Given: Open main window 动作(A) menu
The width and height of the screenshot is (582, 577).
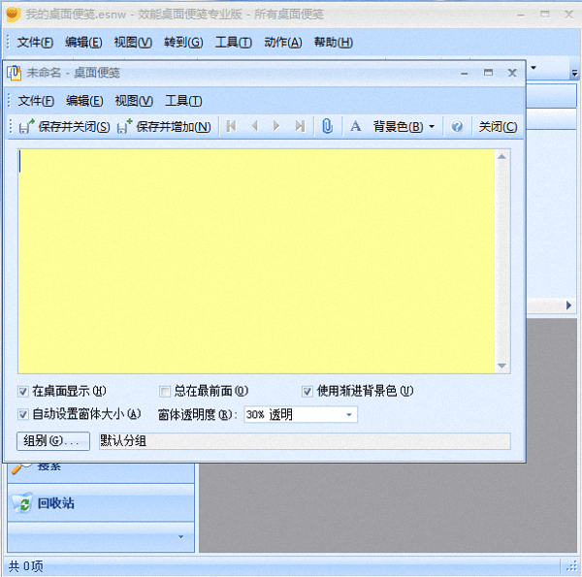Looking at the screenshot, I should coord(283,43).
